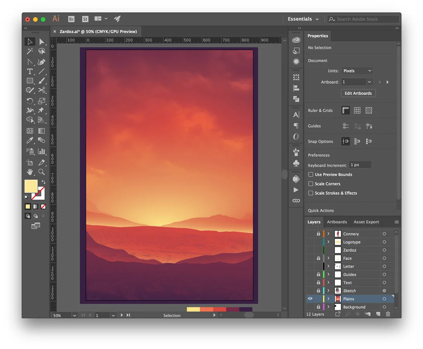Expand the Plains layer
Screen dimensions: 423x349
[x=328, y=299]
